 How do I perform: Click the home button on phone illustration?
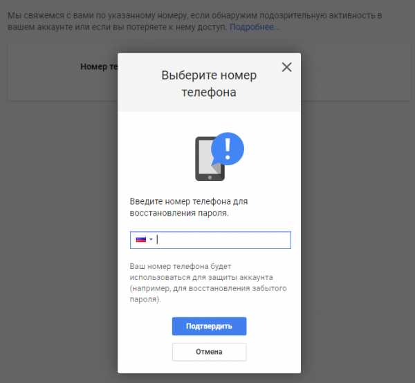(x=210, y=178)
